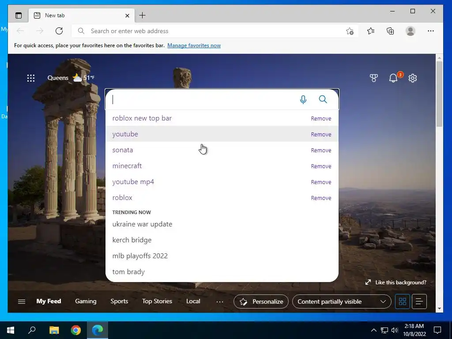Image resolution: width=452 pixels, height=339 pixels.
Task: Click the Refresh page button
Action: coord(59,31)
